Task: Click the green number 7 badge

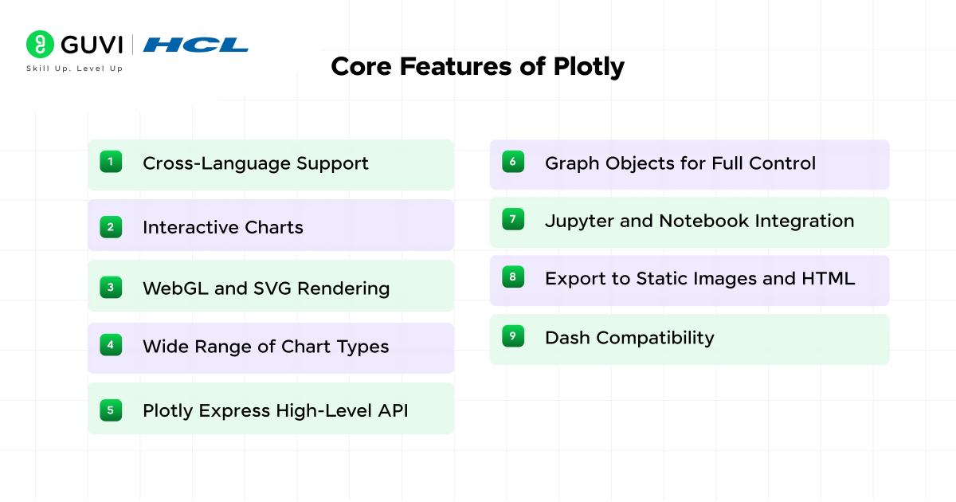Action: (513, 220)
